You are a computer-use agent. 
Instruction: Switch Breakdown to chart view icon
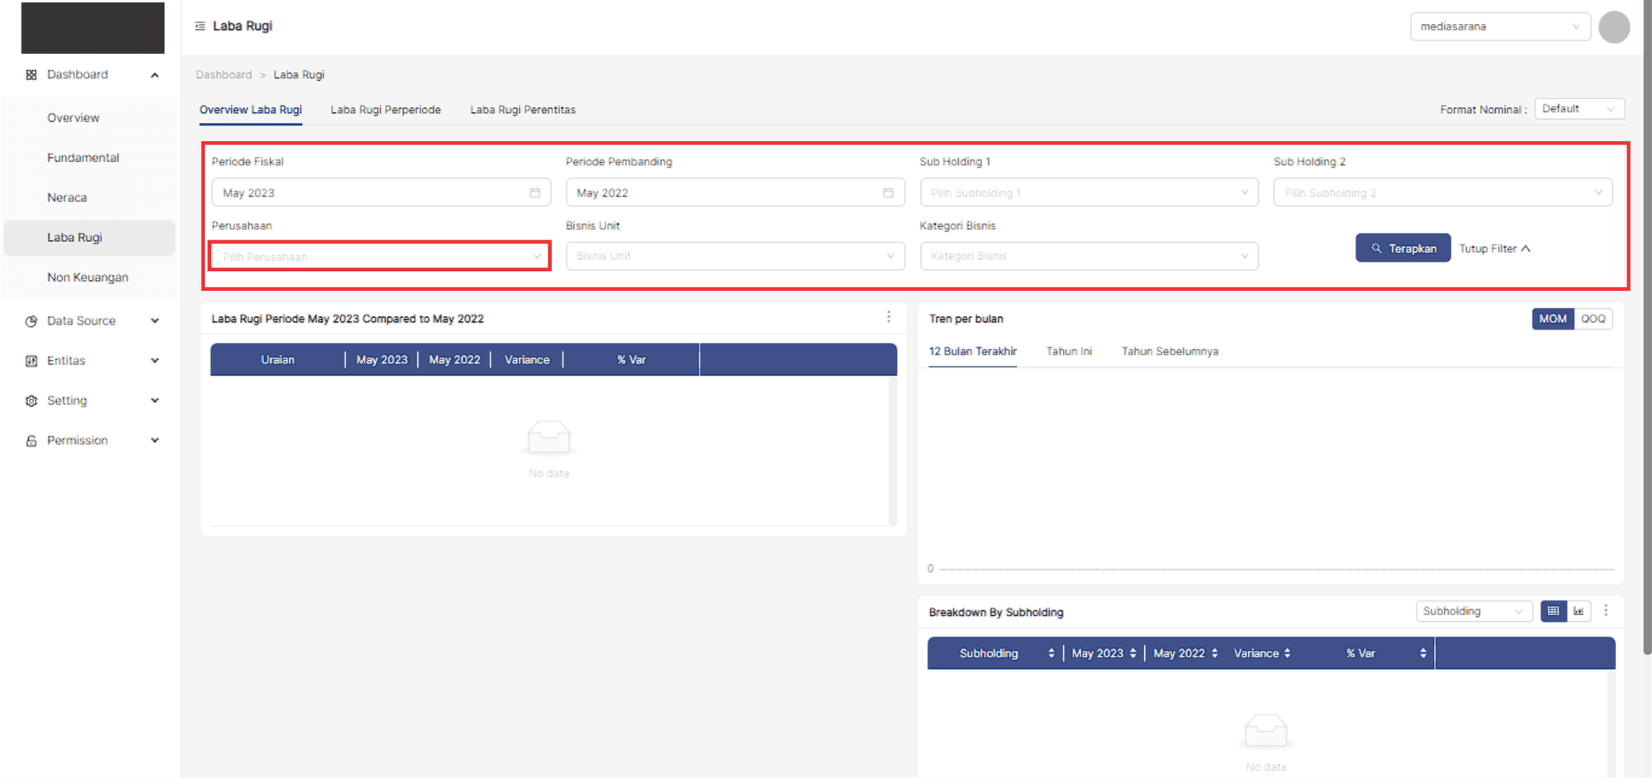[x=1578, y=611]
